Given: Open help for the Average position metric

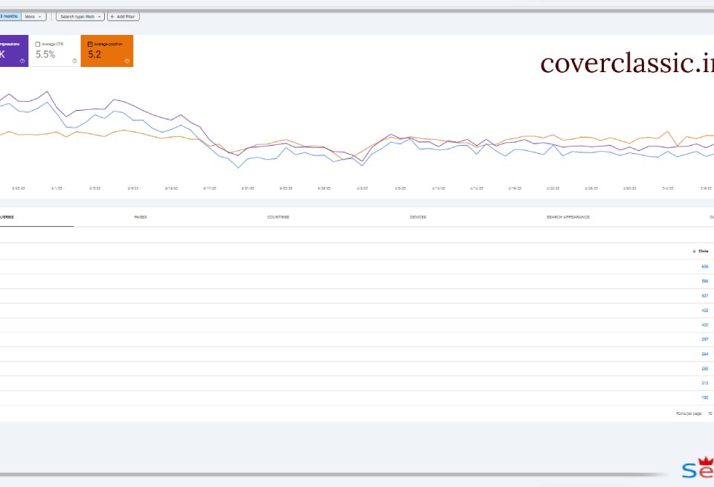Looking at the screenshot, I should (x=127, y=61).
